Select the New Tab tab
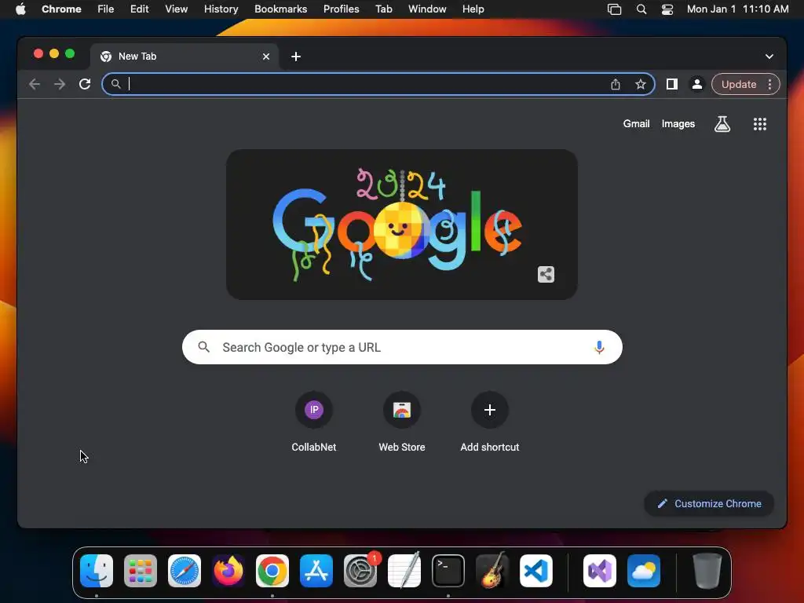804x603 pixels. click(185, 57)
